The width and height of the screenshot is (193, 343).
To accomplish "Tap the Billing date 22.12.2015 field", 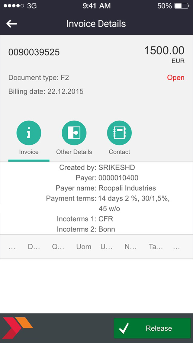I will 46,91.
